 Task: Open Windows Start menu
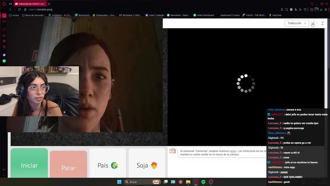(119, 182)
